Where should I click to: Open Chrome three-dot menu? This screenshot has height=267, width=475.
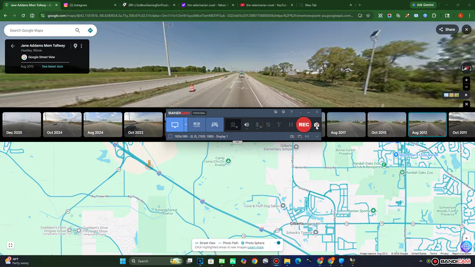[x=470, y=15]
